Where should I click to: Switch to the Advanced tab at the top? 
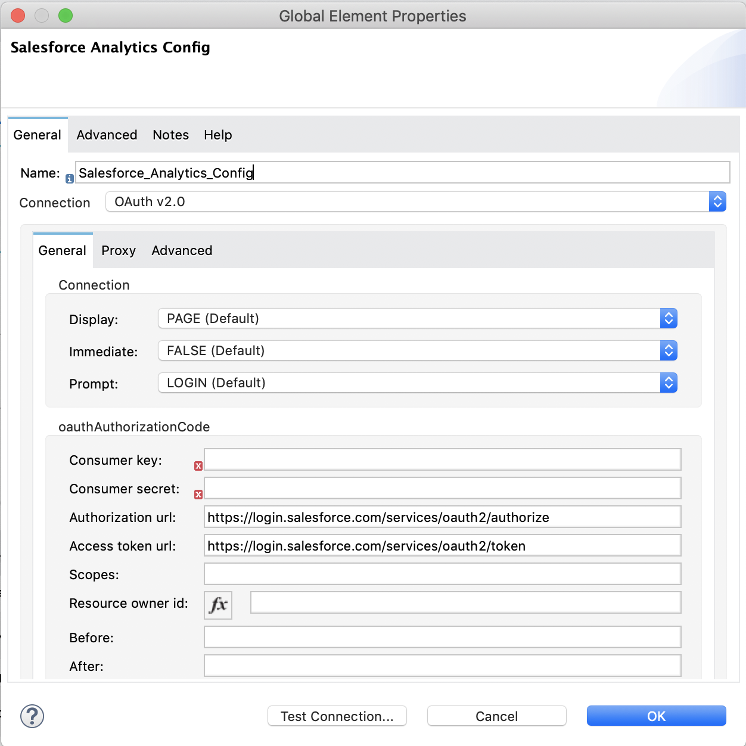[x=107, y=135]
